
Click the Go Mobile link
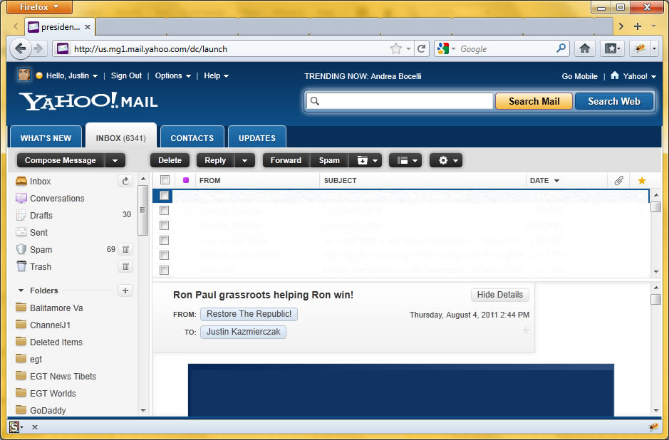click(579, 76)
